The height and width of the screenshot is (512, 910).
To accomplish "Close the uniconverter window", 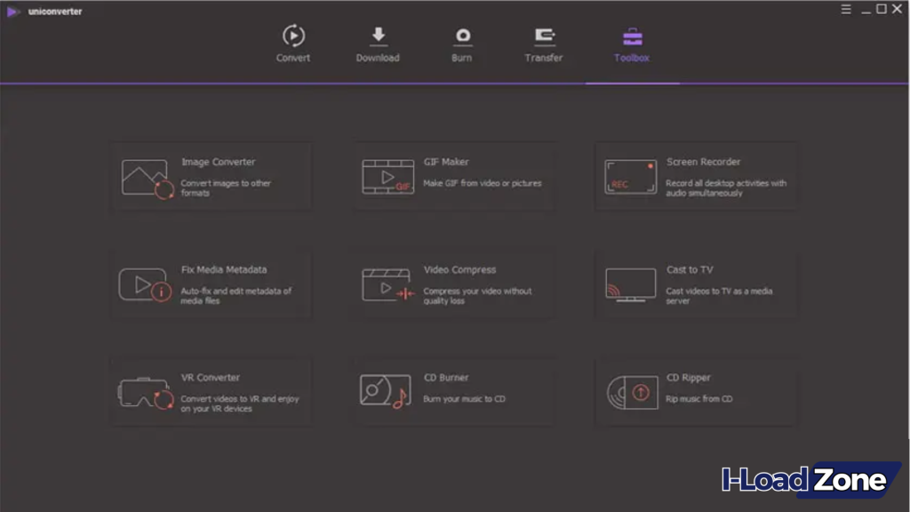I will [x=898, y=9].
